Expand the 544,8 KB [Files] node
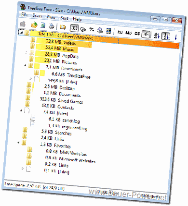The image size is (188, 206). coord(31,78)
